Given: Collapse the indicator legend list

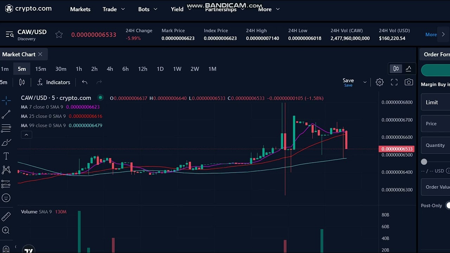Looking at the screenshot, I should point(26,135).
